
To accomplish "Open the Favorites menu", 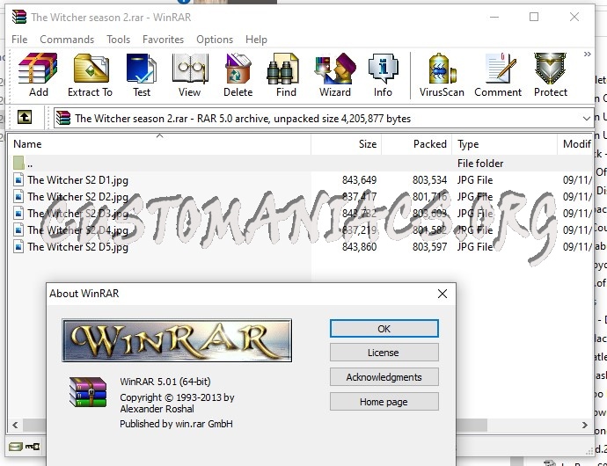I will click(x=163, y=40).
